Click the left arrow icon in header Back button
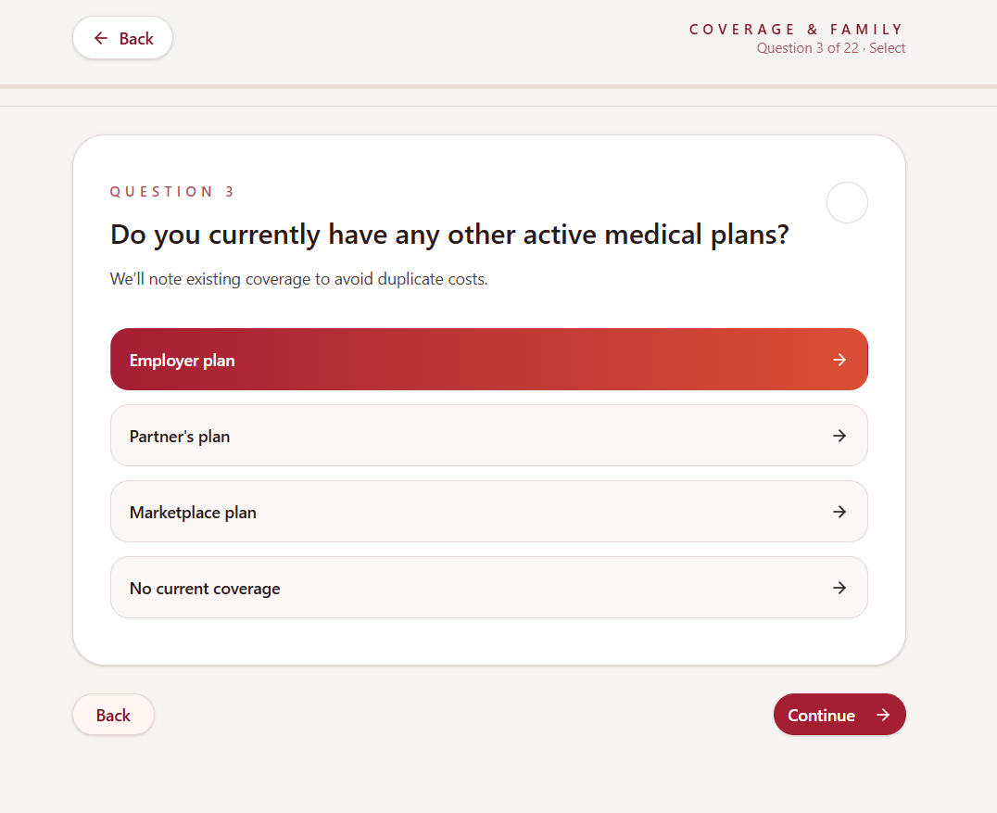997x813 pixels. tap(101, 38)
